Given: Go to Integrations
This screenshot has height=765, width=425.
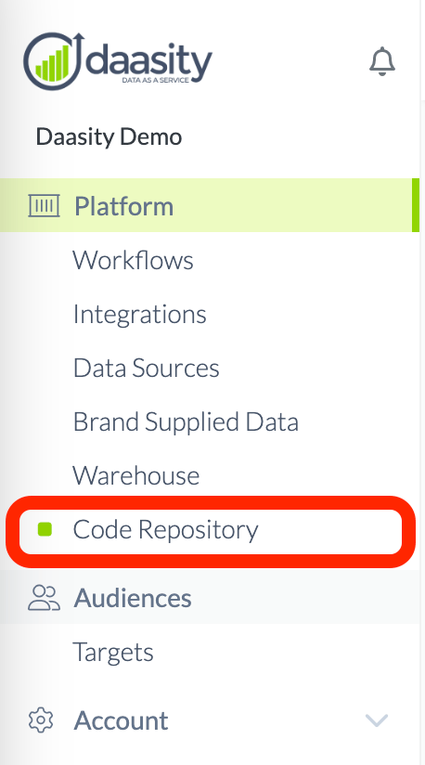Looking at the screenshot, I should click(x=139, y=314).
